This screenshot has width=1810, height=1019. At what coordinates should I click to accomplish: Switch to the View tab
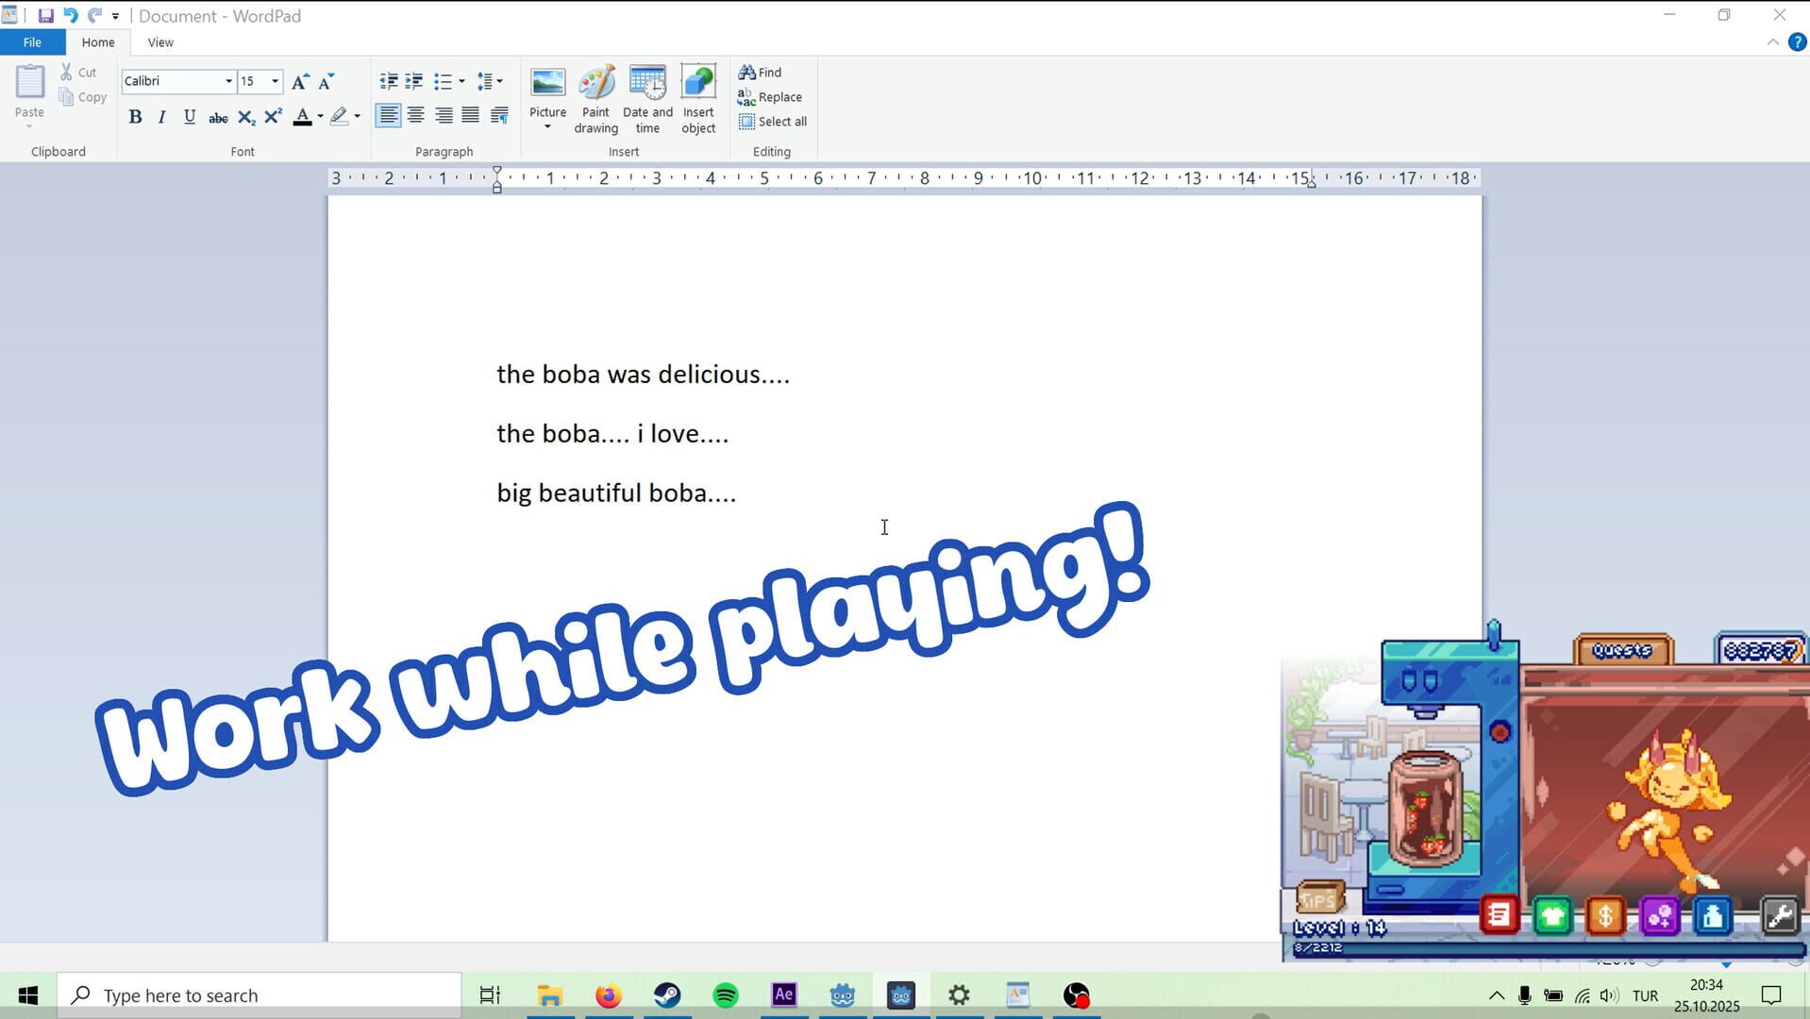pos(159,42)
